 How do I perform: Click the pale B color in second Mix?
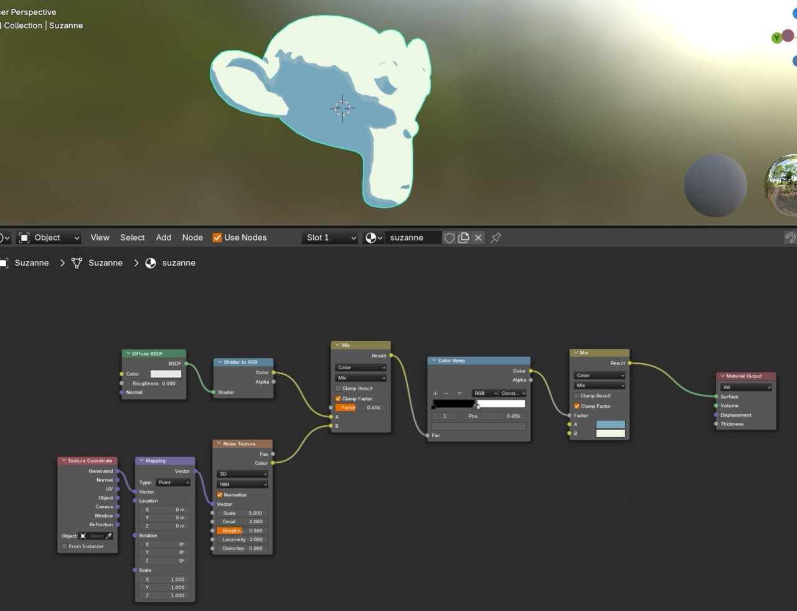[x=610, y=433]
